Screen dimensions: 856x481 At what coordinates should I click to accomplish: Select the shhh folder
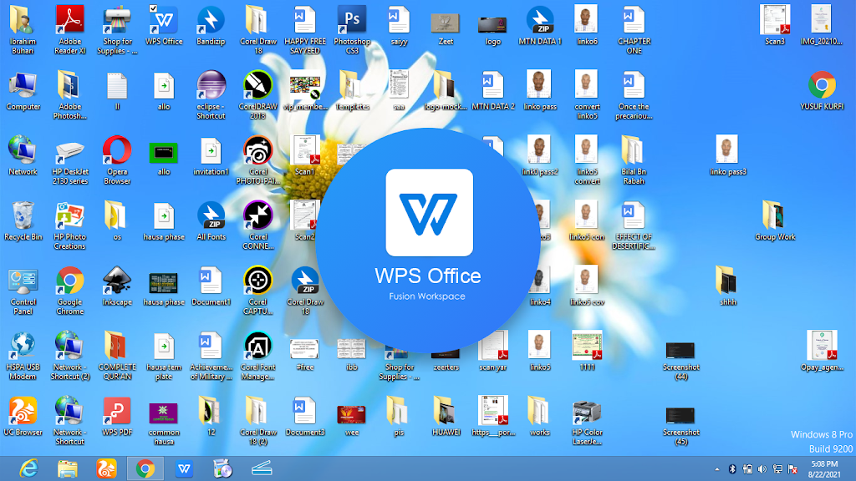click(728, 281)
